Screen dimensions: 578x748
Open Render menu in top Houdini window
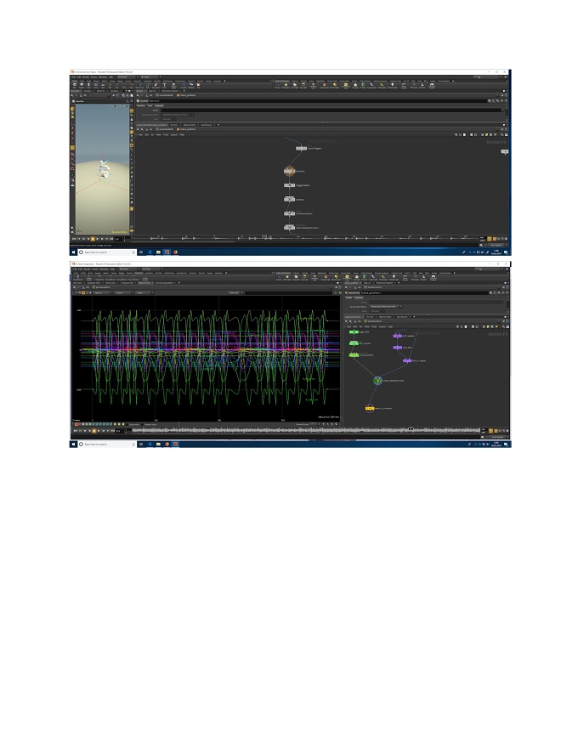tap(86, 76)
